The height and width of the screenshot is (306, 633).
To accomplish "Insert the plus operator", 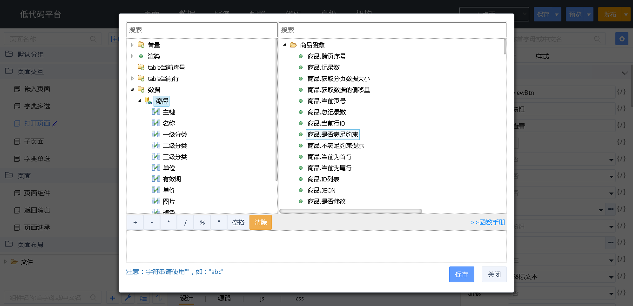I will (135, 222).
